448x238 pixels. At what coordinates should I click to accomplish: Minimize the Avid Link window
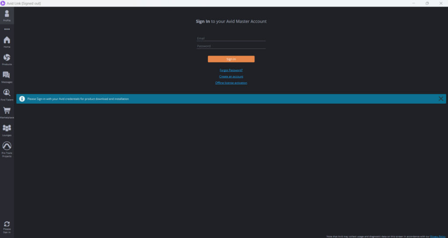[414, 3]
